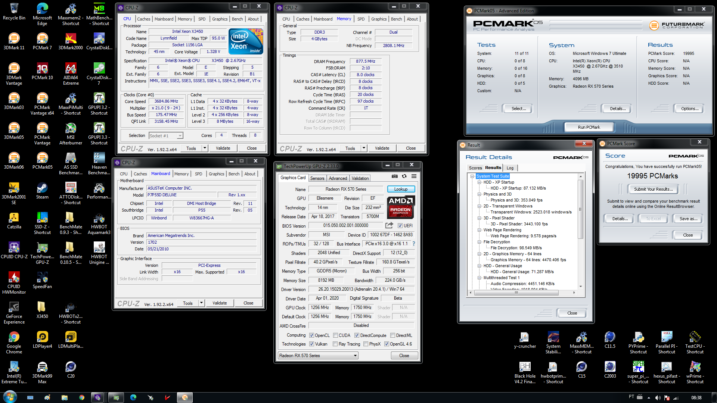Click the horizontal scrollbar in Result Details tree

(516, 293)
